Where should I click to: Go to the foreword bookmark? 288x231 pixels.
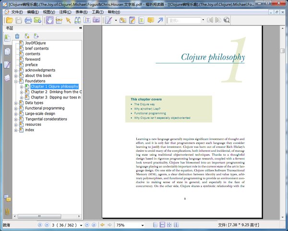point(33,59)
